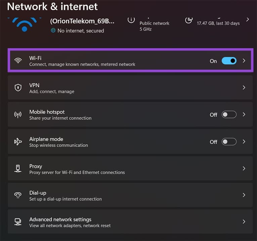Click the VPN shield icon

pos(18,88)
